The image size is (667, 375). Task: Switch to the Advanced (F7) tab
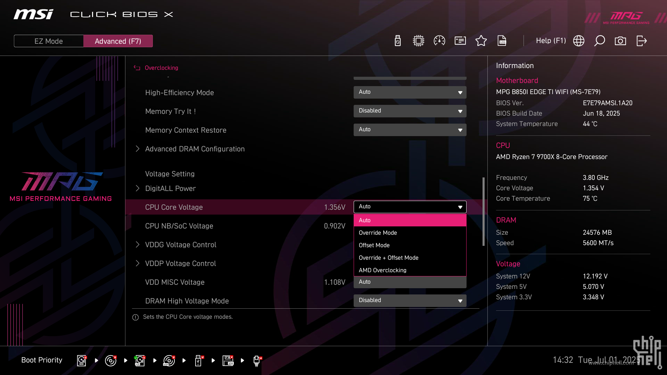tap(118, 41)
